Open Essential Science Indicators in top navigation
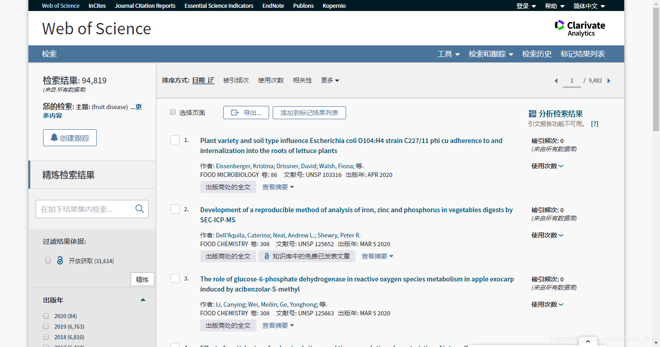The image size is (660, 347). pos(219,6)
